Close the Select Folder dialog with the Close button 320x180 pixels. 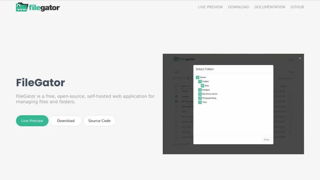pyautogui.click(x=266, y=140)
